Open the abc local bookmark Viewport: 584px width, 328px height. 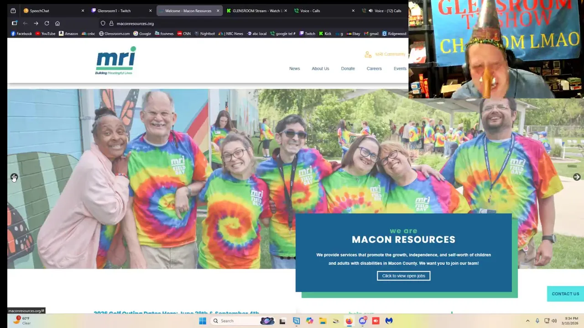[256, 33]
